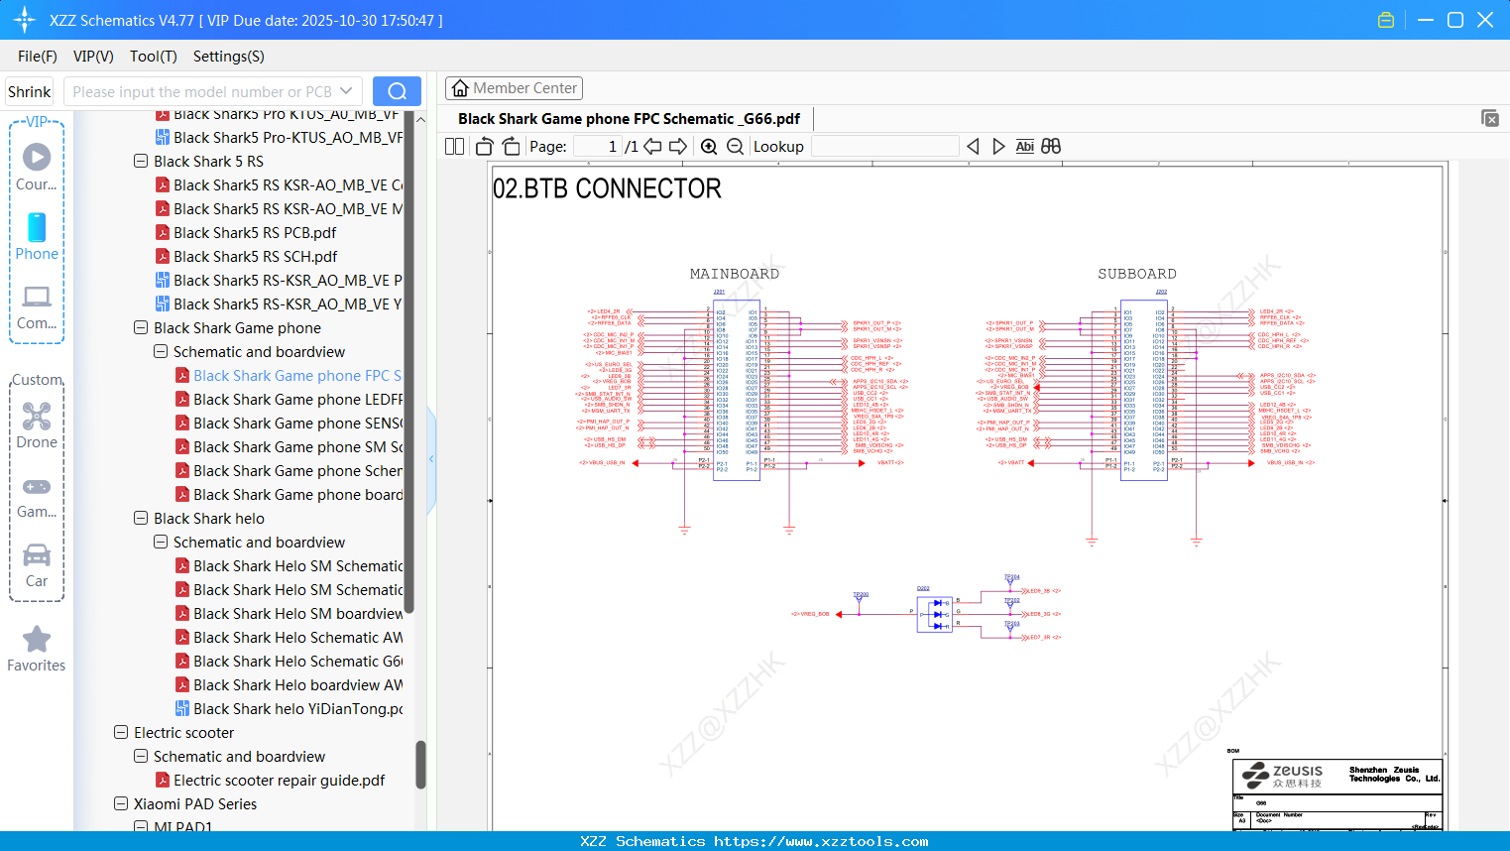Collapse the Xiaomi PAD Series node
The width and height of the screenshot is (1510, 851).
(121, 804)
